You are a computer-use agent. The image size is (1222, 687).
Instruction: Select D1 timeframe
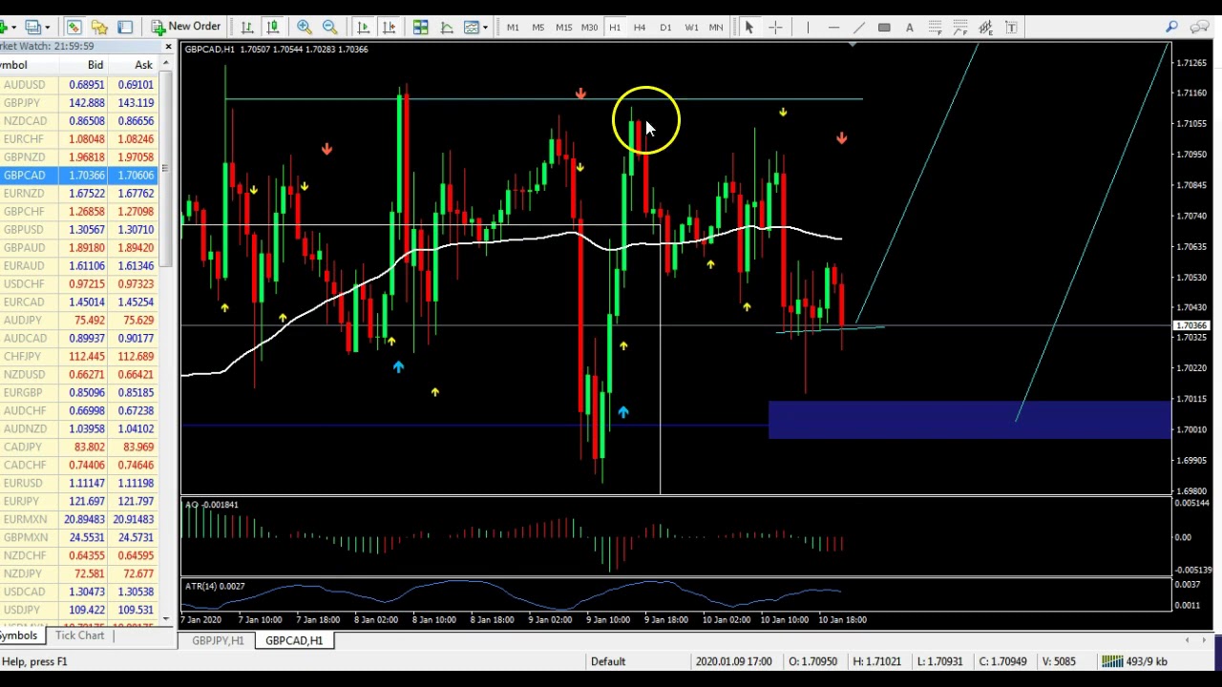(665, 27)
